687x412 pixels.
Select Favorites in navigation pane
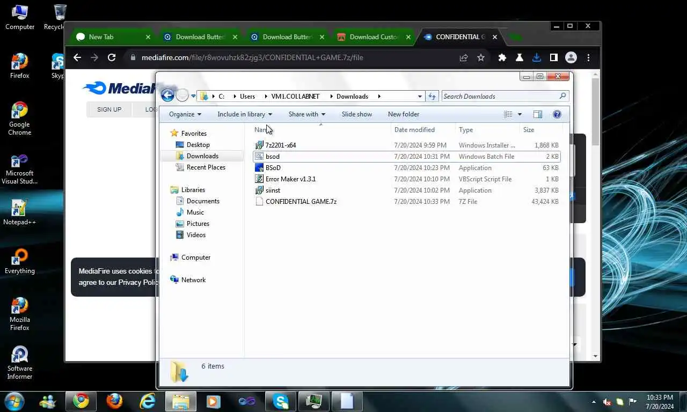click(x=194, y=134)
